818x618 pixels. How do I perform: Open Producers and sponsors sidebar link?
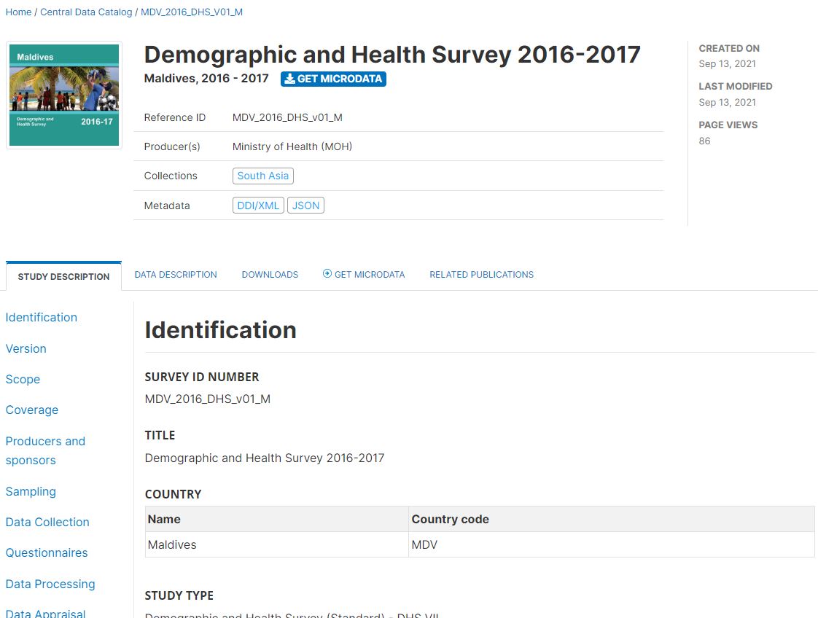point(45,450)
